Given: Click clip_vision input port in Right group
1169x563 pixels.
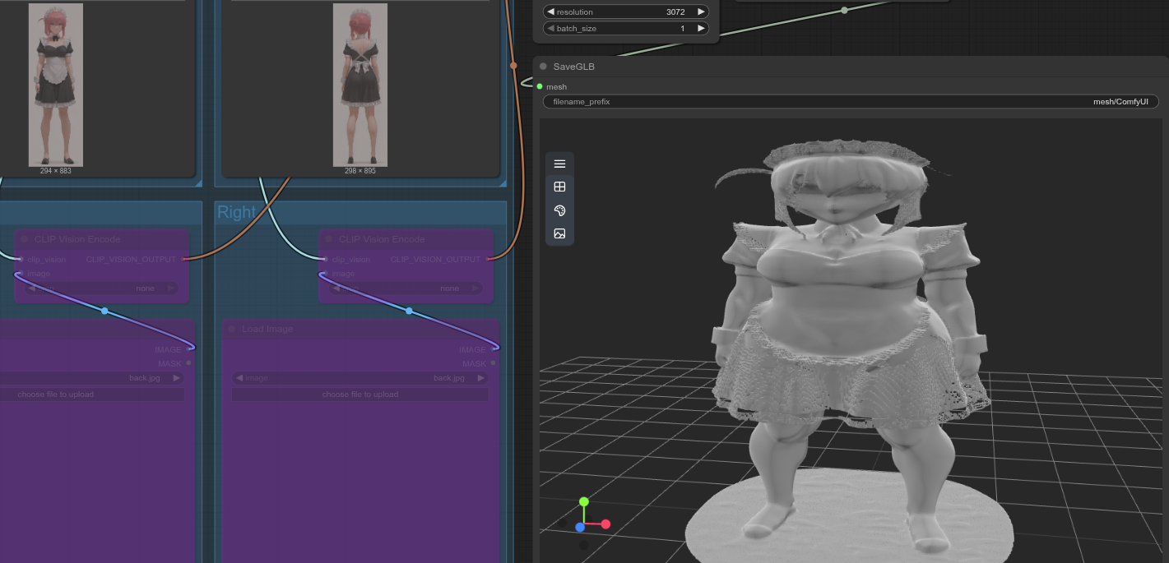Looking at the screenshot, I should click(326, 259).
